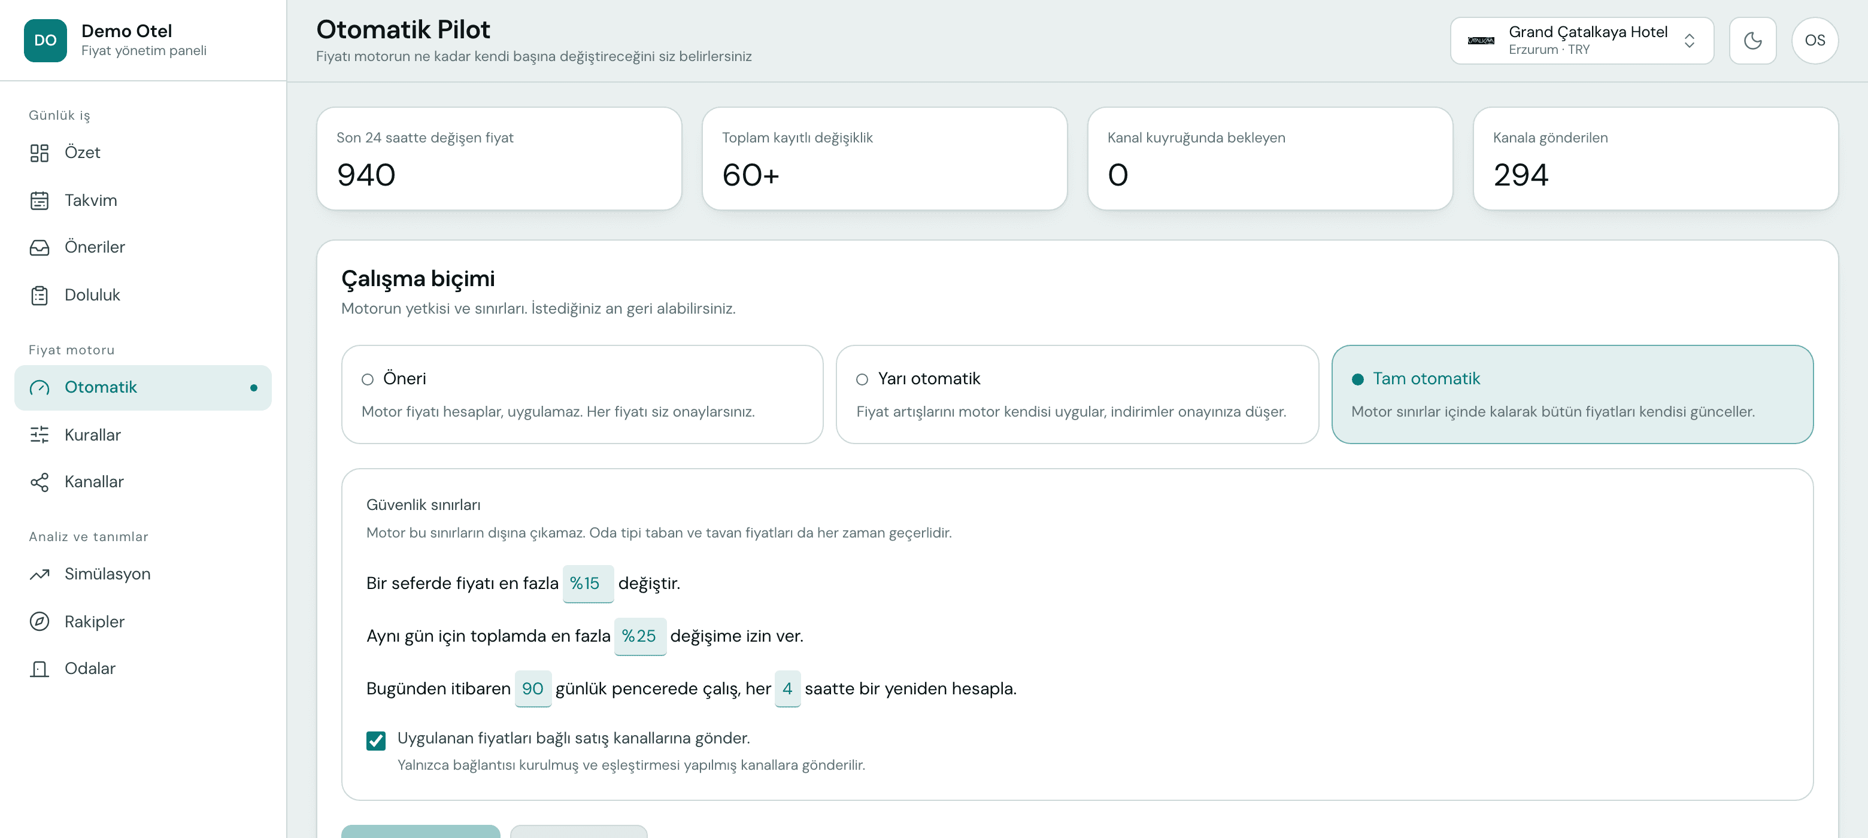The width and height of the screenshot is (1868, 838).
Task: Go to Kurallar menu item
Action: click(143, 435)
